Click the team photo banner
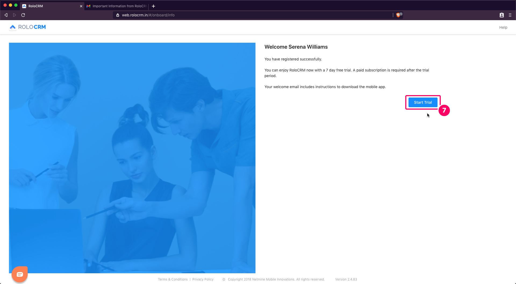Image resolution: width=516 pixels, height=284 pixels. coord(132,158)
